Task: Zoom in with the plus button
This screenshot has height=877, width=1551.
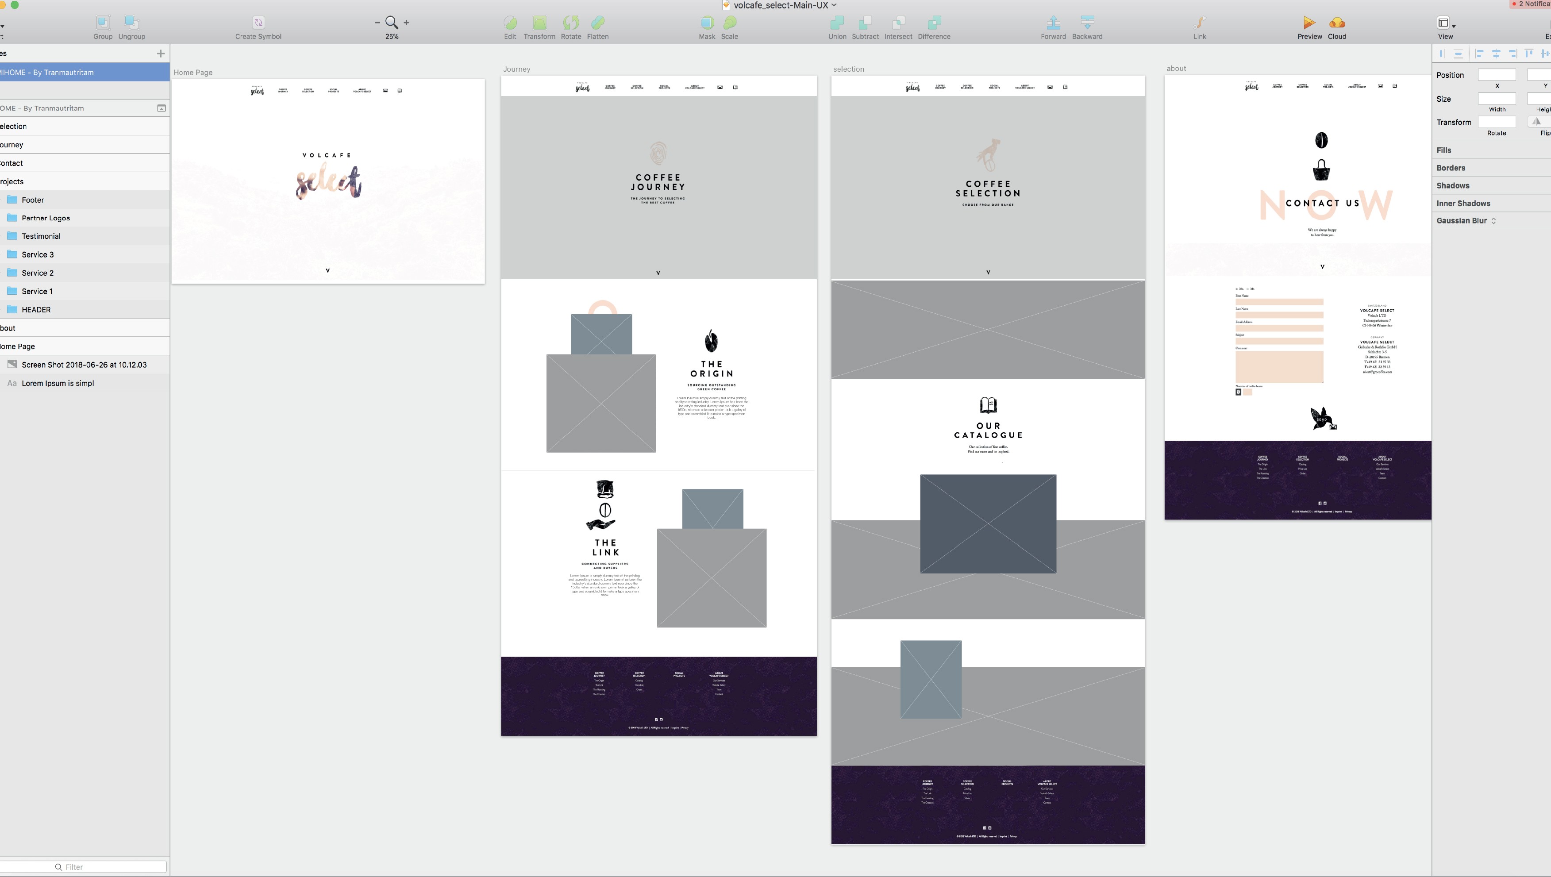Action: [407, 22]
